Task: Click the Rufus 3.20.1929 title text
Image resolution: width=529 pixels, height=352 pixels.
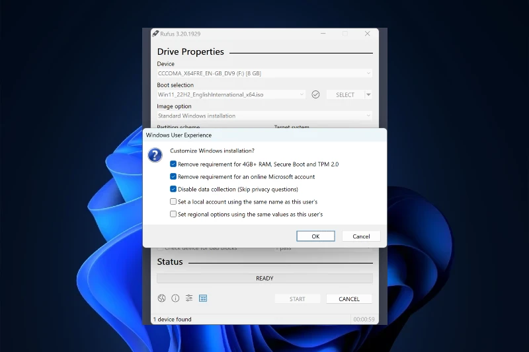Action: pyautogui.click(x=180, y=34)
